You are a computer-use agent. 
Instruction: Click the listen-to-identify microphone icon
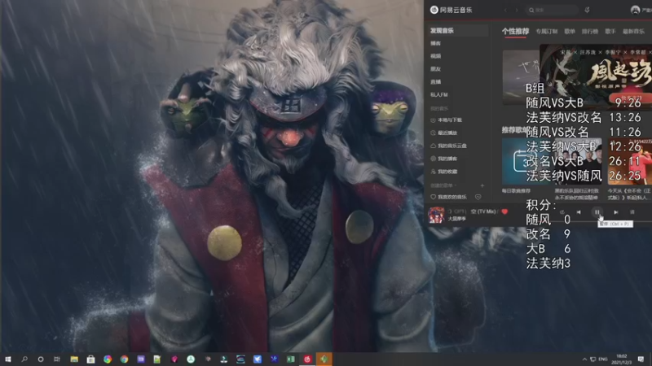point(587,10)
